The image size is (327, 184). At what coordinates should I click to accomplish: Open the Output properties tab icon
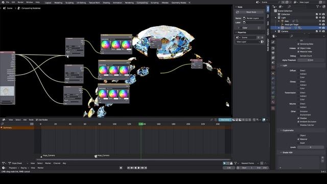(273, 53)
